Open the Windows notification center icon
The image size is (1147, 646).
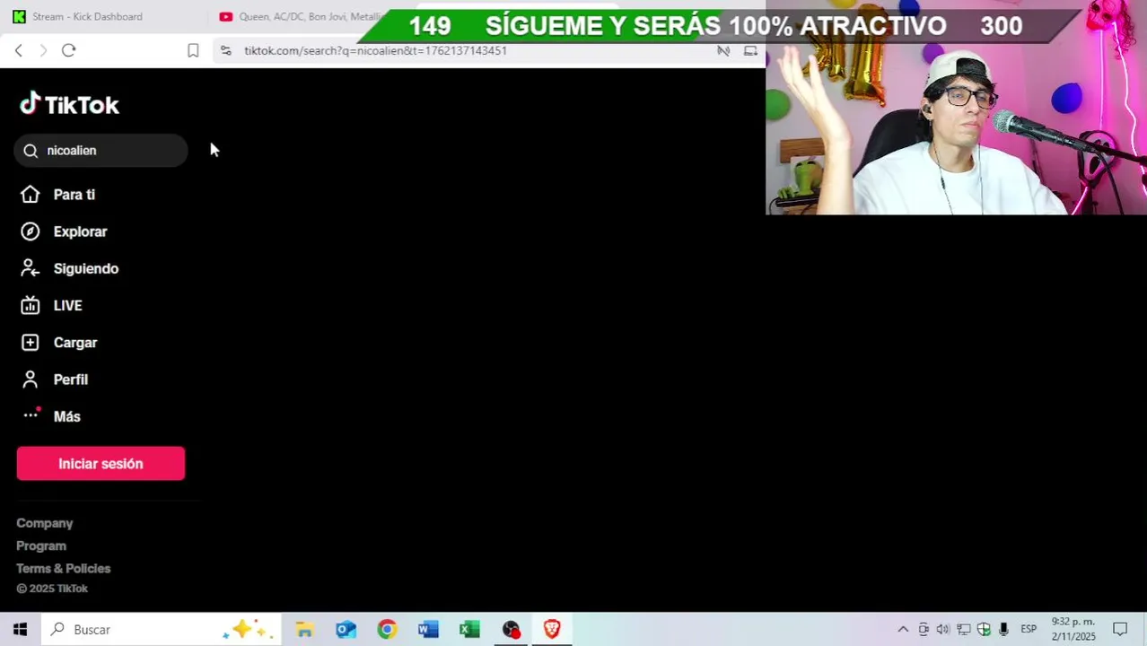(x=1120, y=630)
